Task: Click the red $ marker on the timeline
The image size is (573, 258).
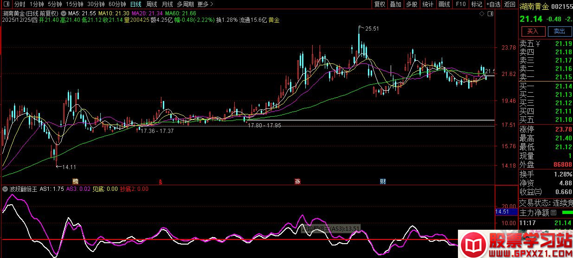Action: (x=161, y=181)
